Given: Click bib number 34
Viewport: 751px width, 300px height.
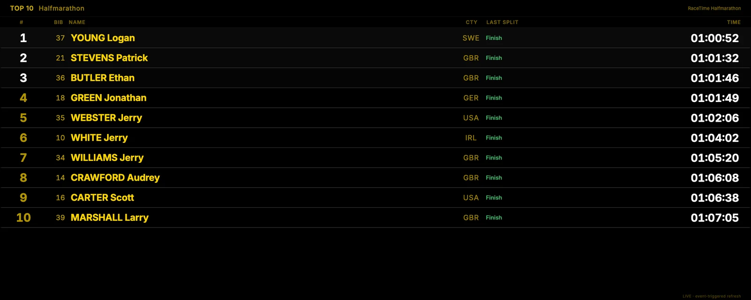Looking at the screenshot, I should (x=60, y=158).
